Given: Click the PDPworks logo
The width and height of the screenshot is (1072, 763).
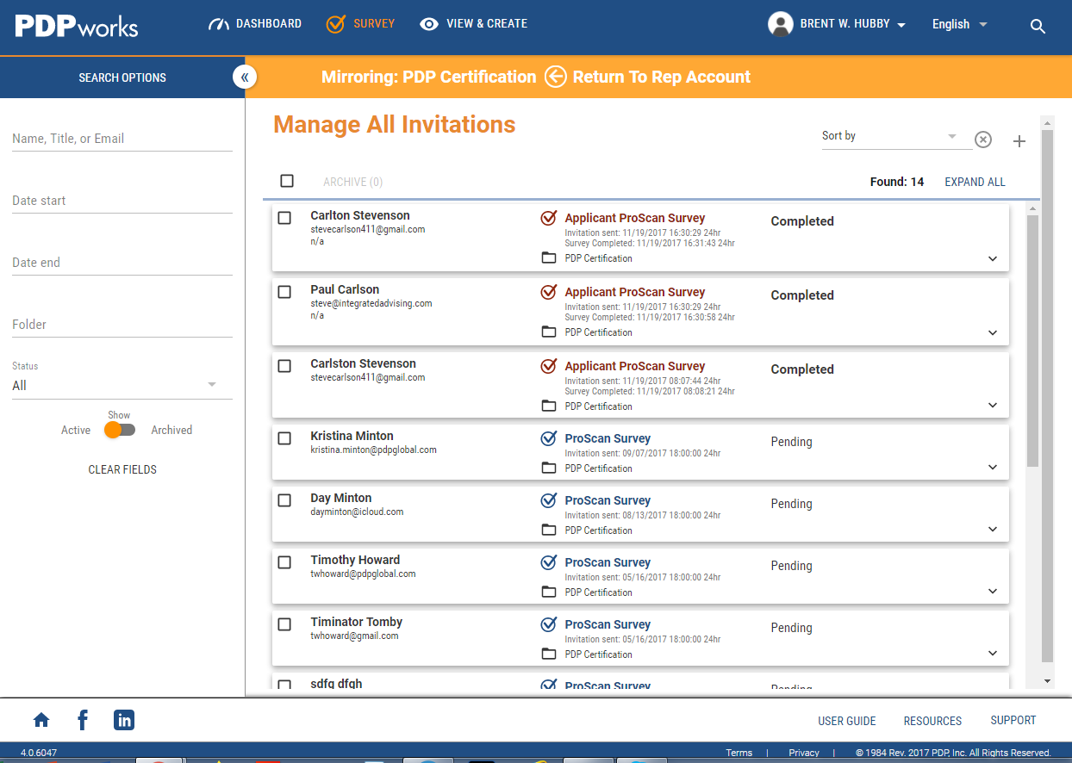Looking at the screenshot, I should click(x=77, y=25).
